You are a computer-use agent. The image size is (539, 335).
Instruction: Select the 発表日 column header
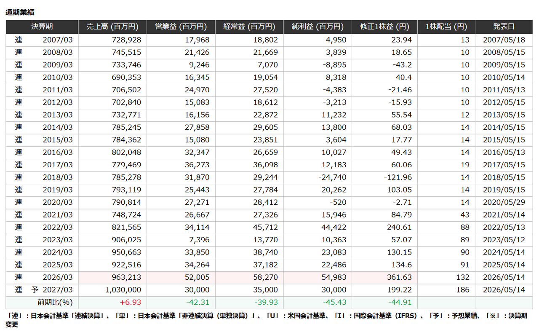point(504,27)
